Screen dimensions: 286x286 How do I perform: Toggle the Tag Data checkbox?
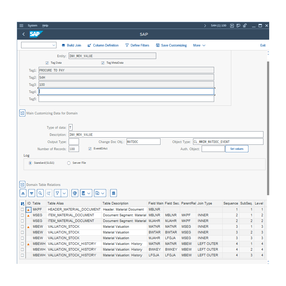(47, 63)
